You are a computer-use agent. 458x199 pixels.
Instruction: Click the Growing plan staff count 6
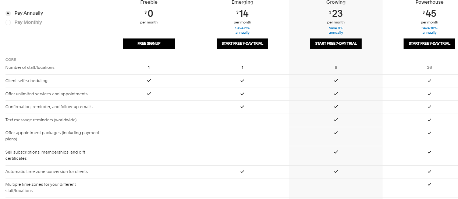click(x=336, y=67)
